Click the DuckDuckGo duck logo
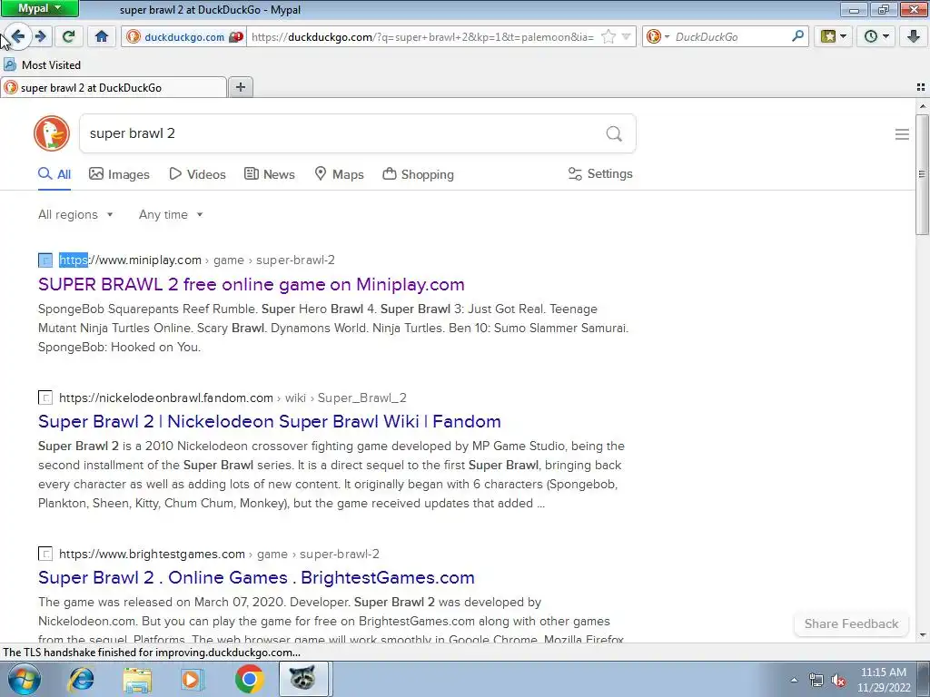Viewport: 930px width, 697px height. tap(52, 133)
